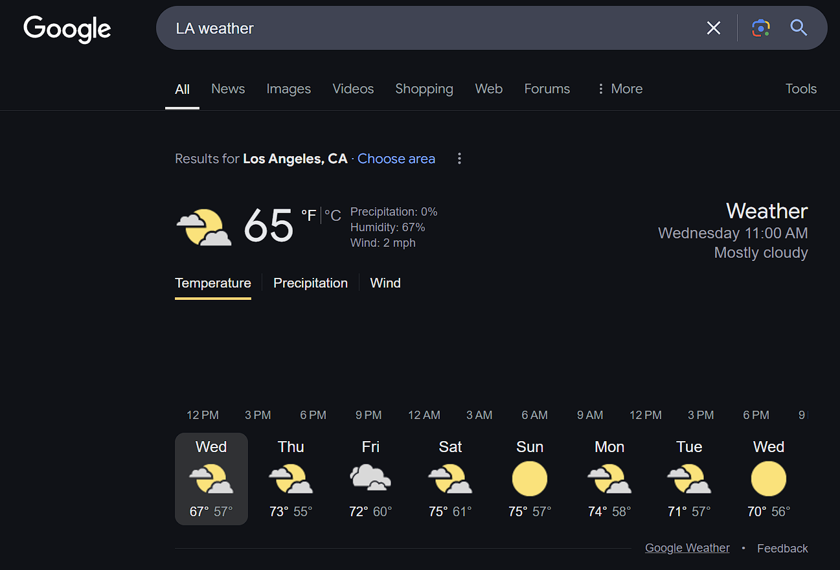Screen dimensions: 840x570
Task: Clear the search box with X icon
Action: tap(713, 28)
